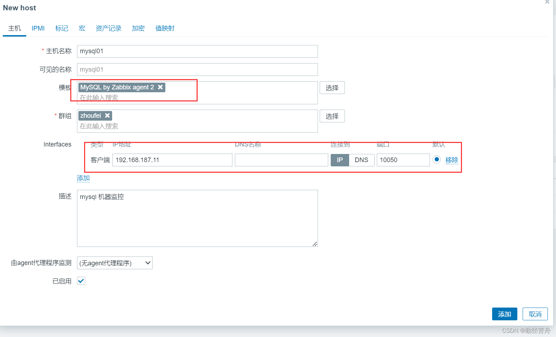Open the 值映射 tab
The image size is (556, 337).
pos(165,28)
